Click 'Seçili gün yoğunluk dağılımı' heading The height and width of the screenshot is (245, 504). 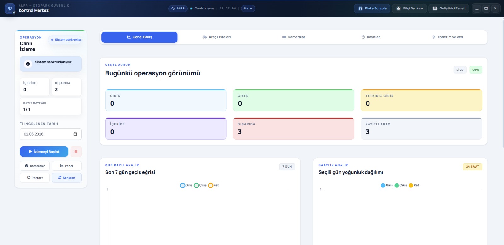351,172
